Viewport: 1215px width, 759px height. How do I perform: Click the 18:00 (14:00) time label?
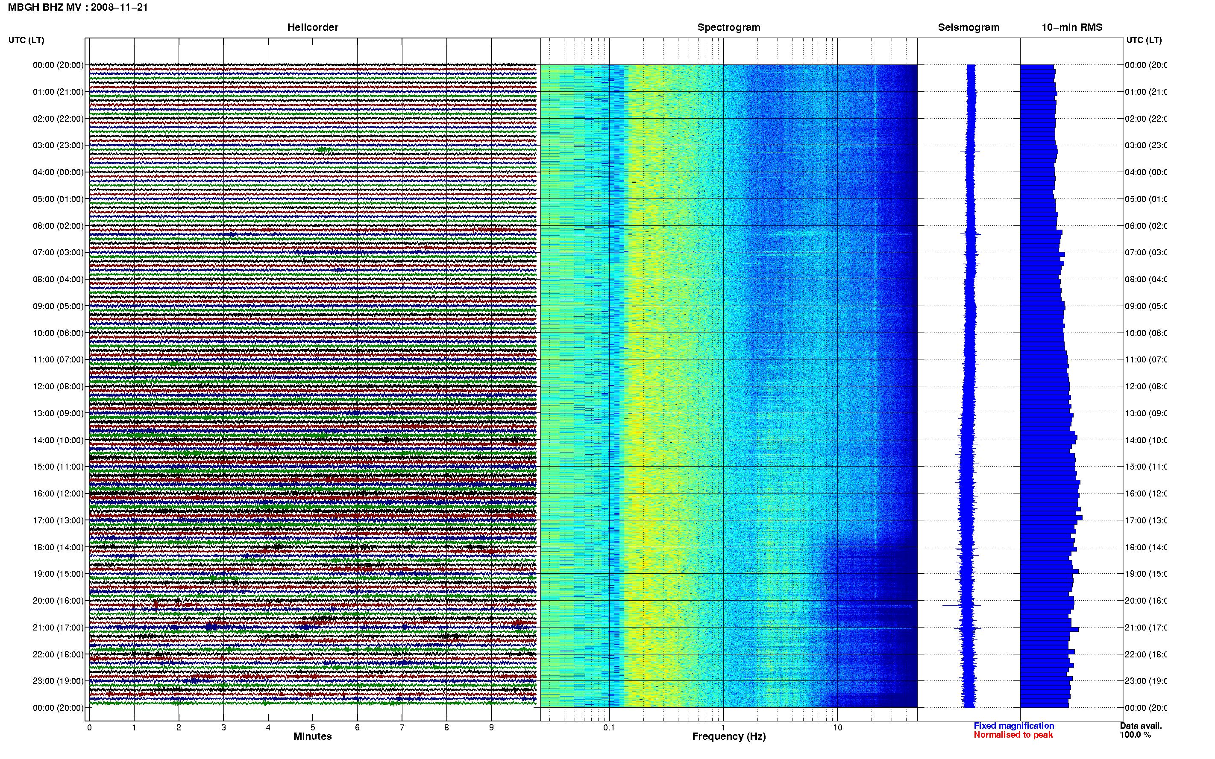point(58,547)
